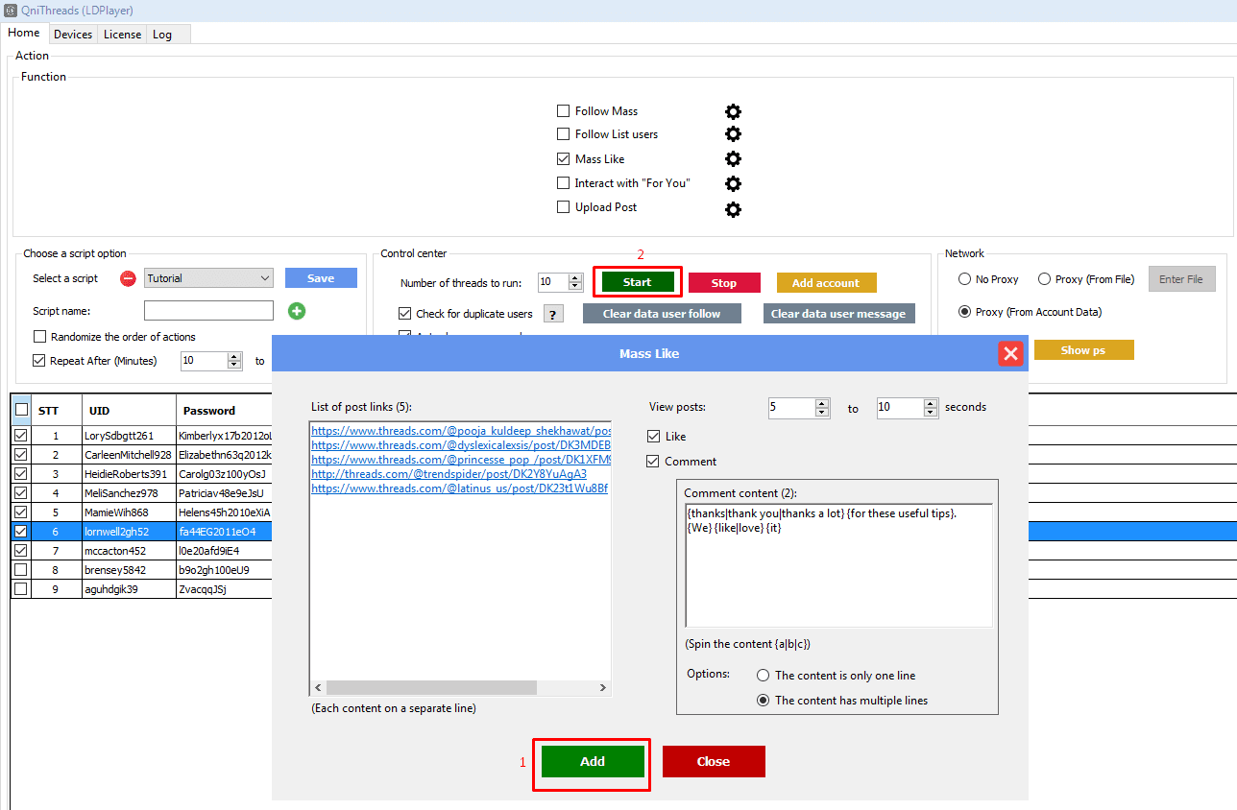
Task: Open settings gear for Follow Mass
Action: tap(733, 111)
